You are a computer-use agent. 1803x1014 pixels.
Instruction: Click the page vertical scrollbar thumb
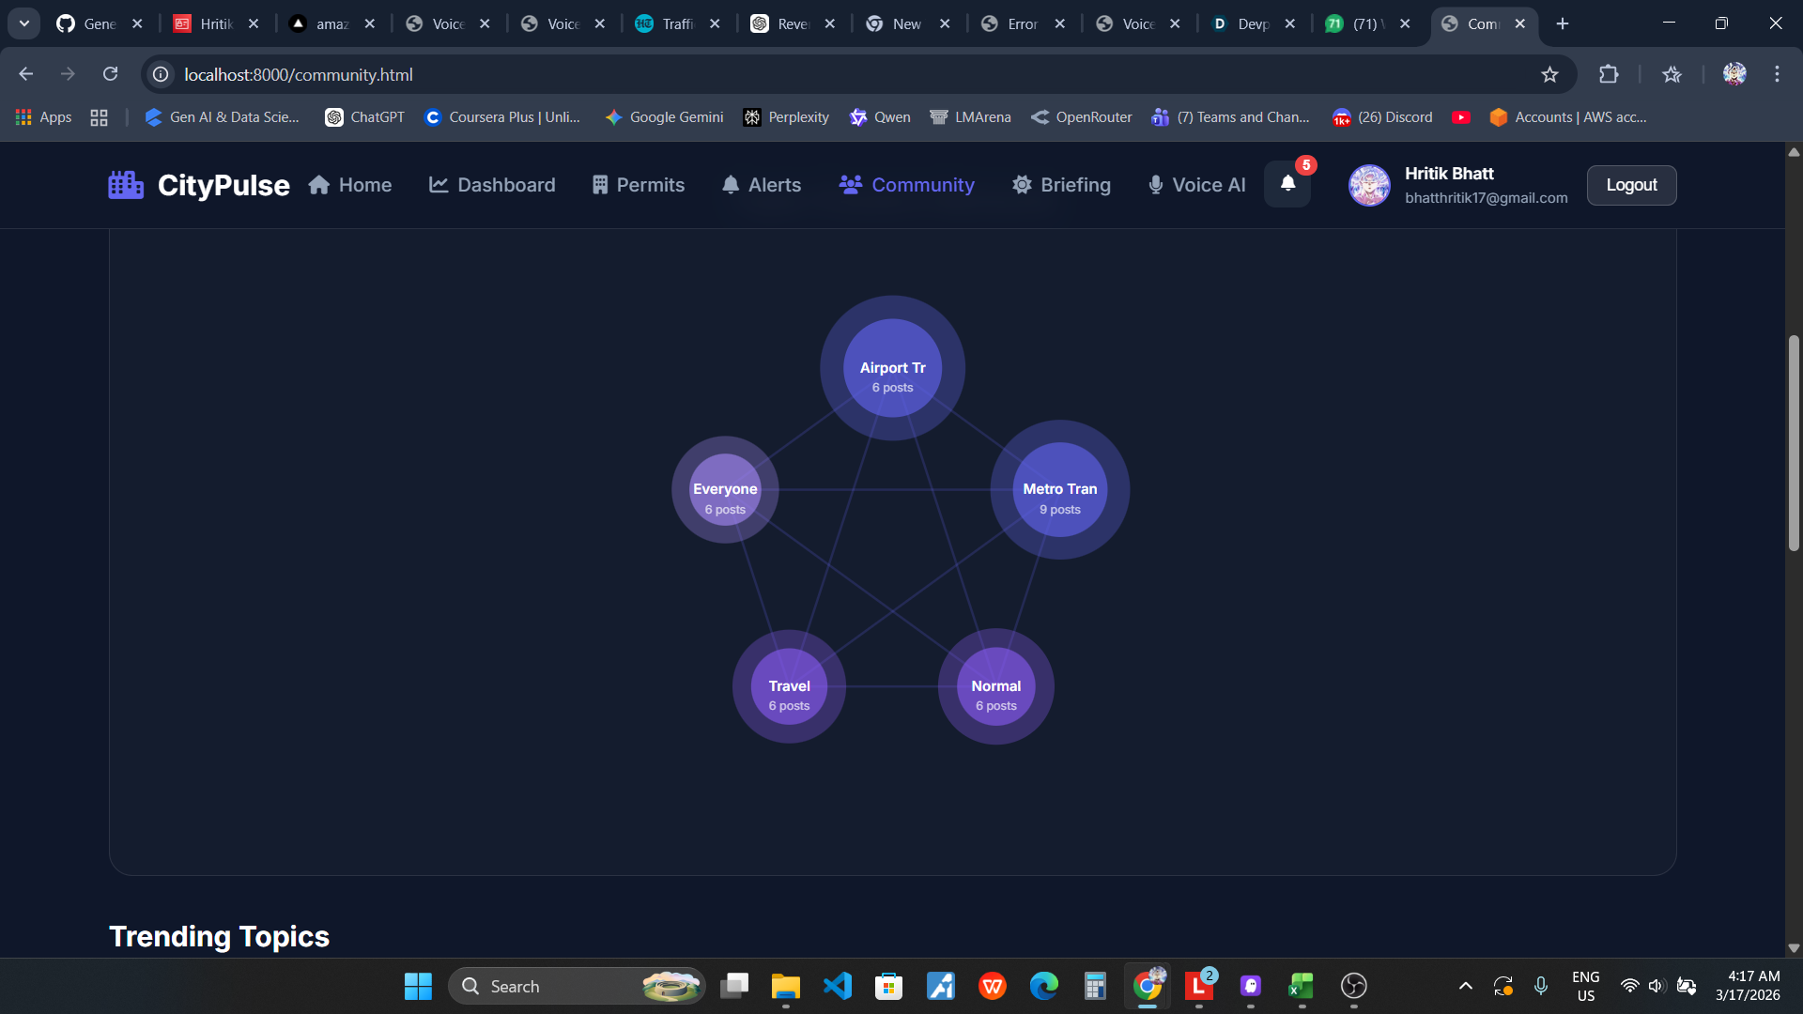1794,441
